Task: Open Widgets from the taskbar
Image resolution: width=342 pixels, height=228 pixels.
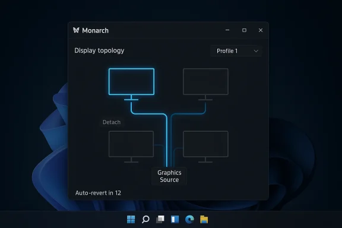Action: [175, 220]
